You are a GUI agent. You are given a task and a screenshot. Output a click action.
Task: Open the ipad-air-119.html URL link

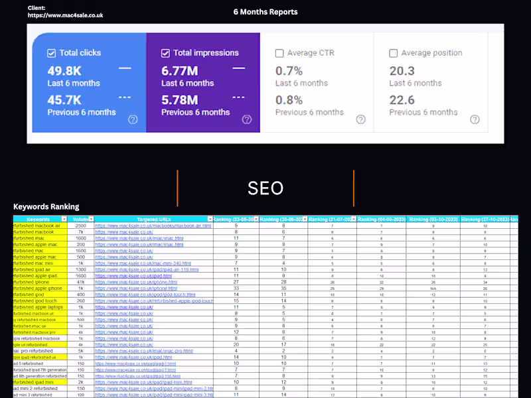coord(147,270)
